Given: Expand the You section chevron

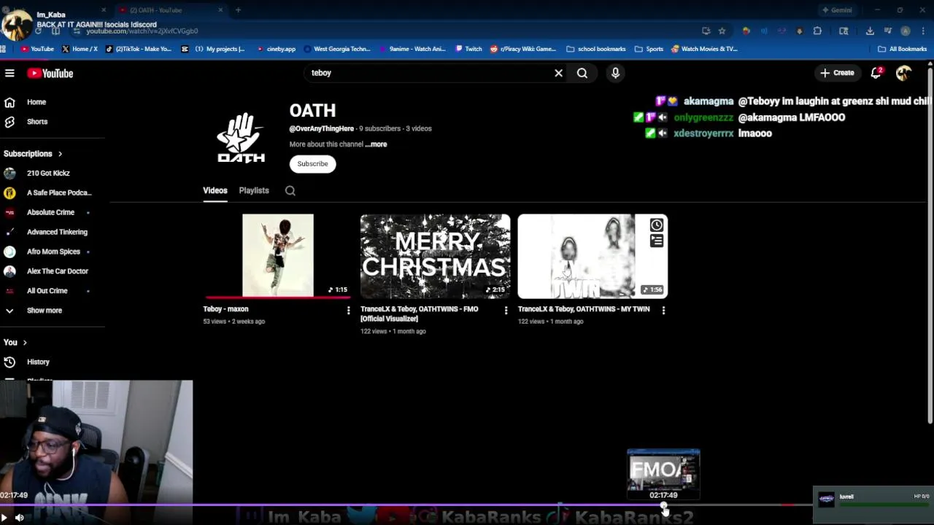Looking at the screenshot, I should click(x=25, y=343).
